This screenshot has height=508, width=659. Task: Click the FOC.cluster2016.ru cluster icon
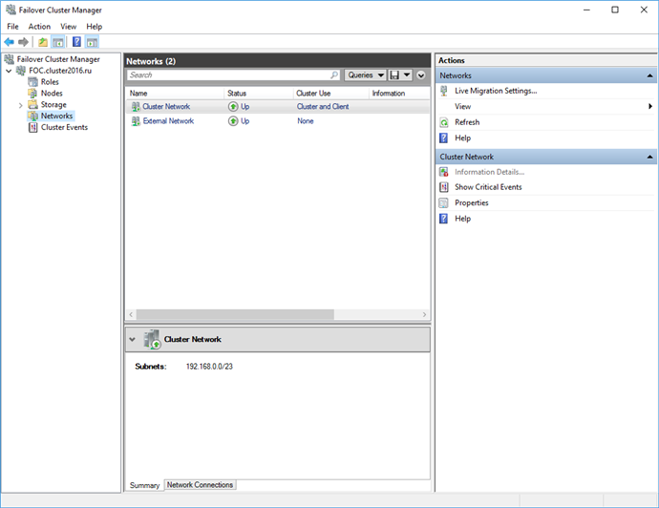pos(21,71)
